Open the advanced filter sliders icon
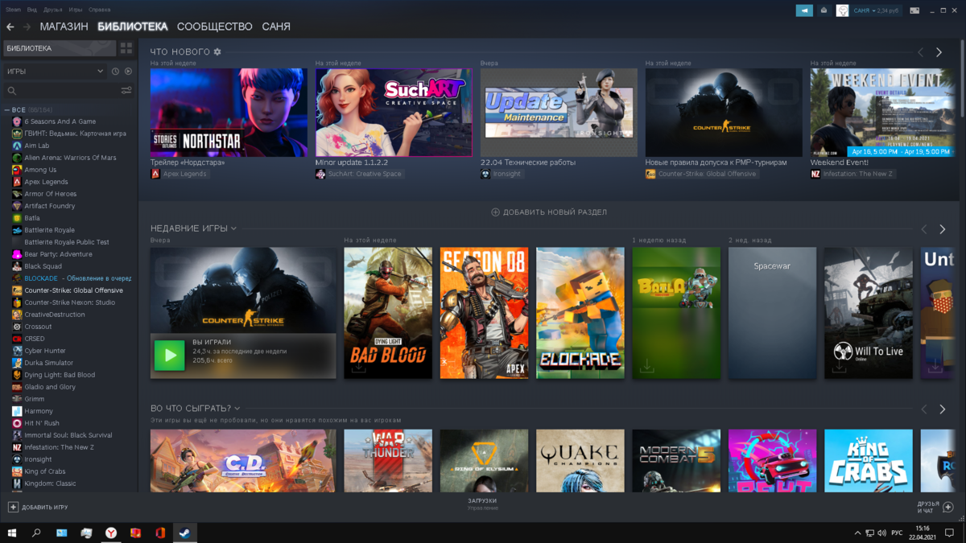 pos(126,91)
